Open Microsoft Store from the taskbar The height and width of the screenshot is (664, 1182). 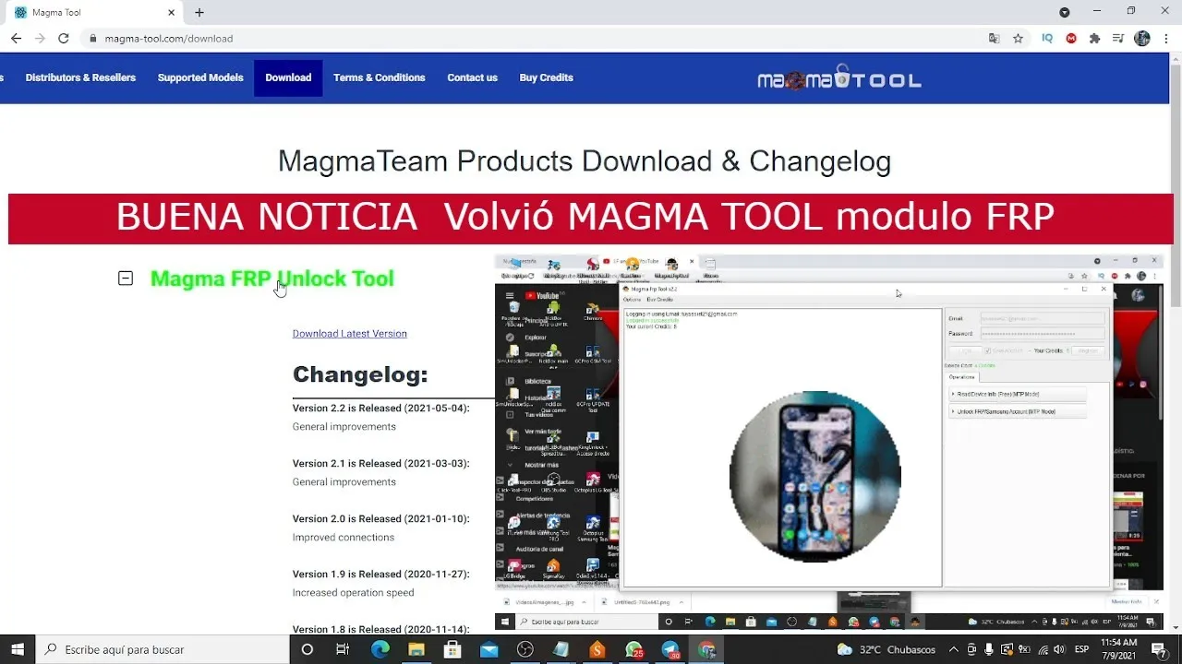452,649
